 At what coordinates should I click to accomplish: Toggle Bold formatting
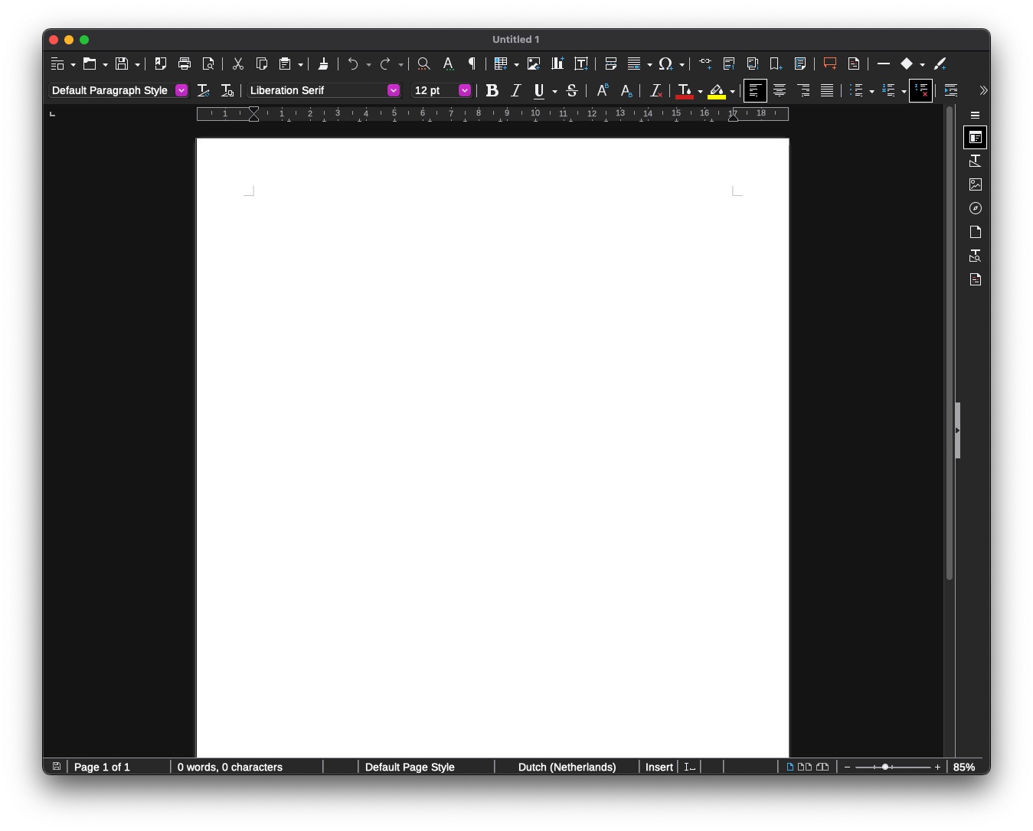point(492,90)
